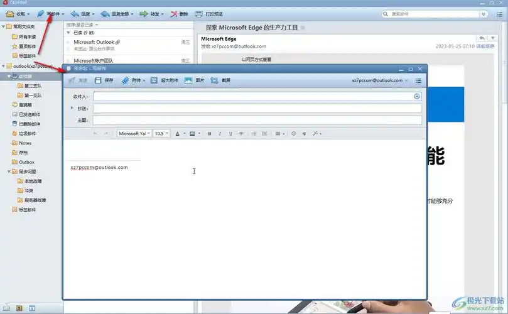Apply highlight color swatch button

(192, 134)
